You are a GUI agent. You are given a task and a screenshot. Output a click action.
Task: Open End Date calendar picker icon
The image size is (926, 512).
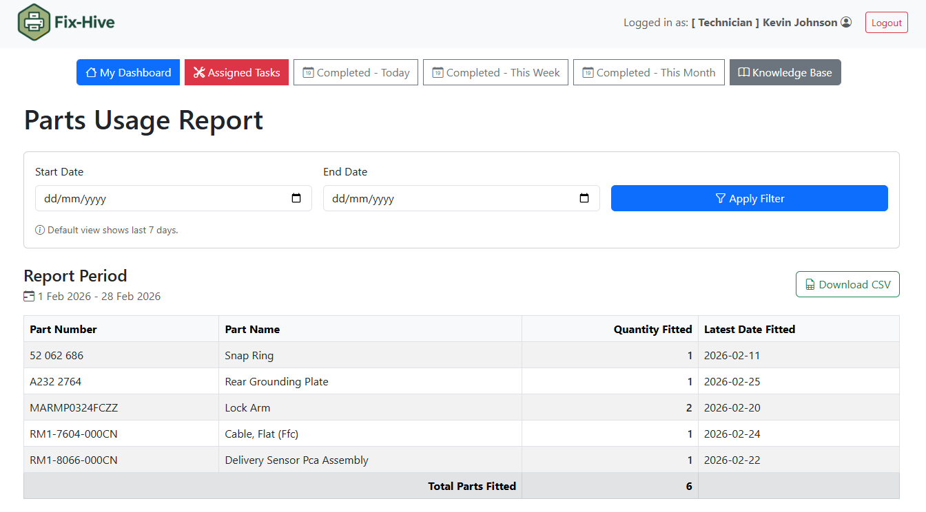584,198
